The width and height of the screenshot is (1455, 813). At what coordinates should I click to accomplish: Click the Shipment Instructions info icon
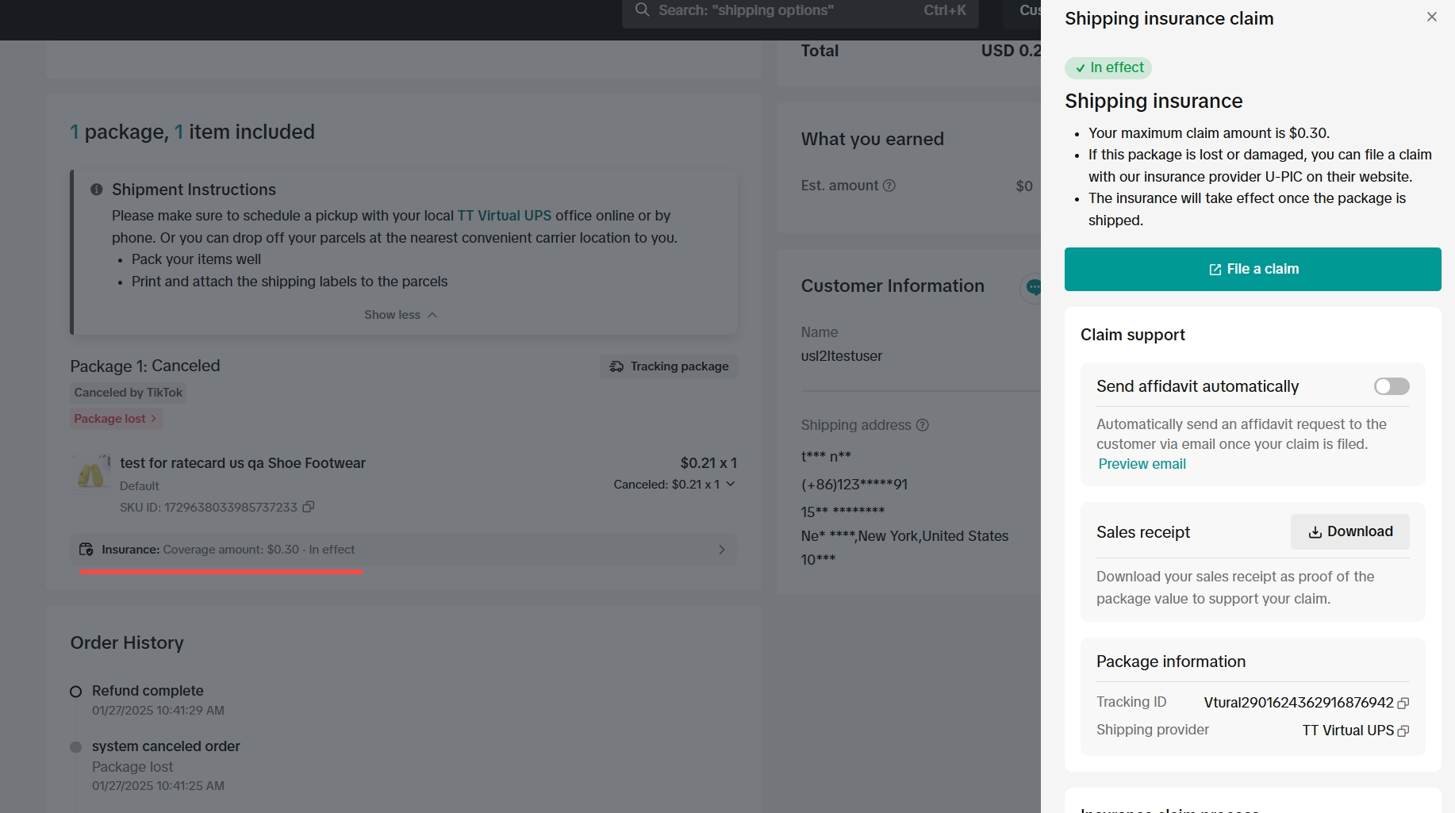pyautogui.click(x=97, y=190)
